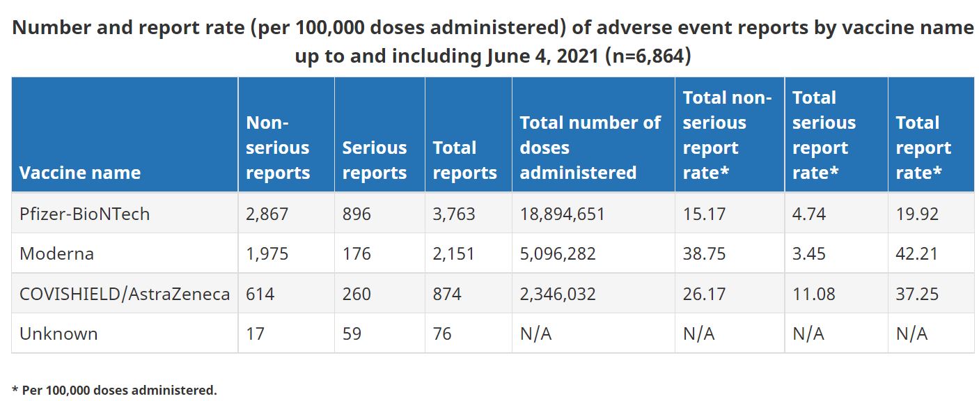Click Pfizer doses administered 18,894,651
The image size is (979, 401).
click(x=563, y=214)
